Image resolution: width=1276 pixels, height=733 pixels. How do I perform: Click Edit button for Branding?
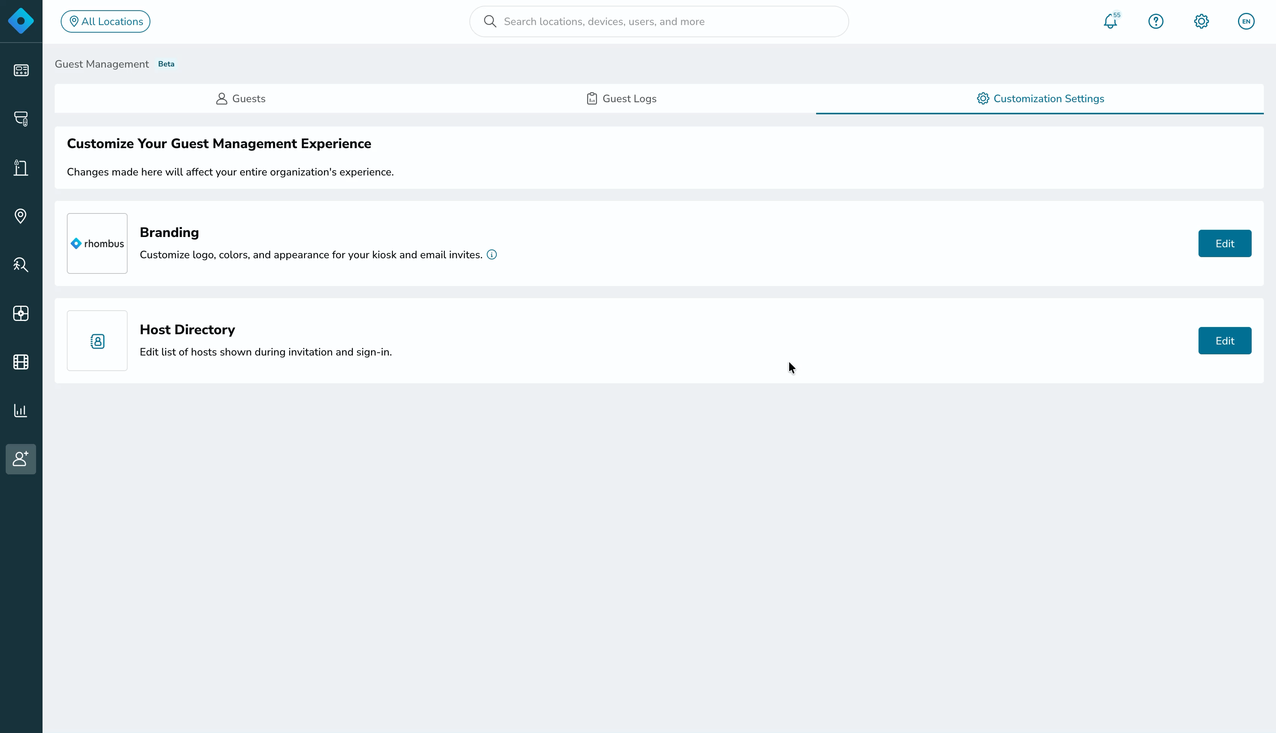(x=1225, y=244)
